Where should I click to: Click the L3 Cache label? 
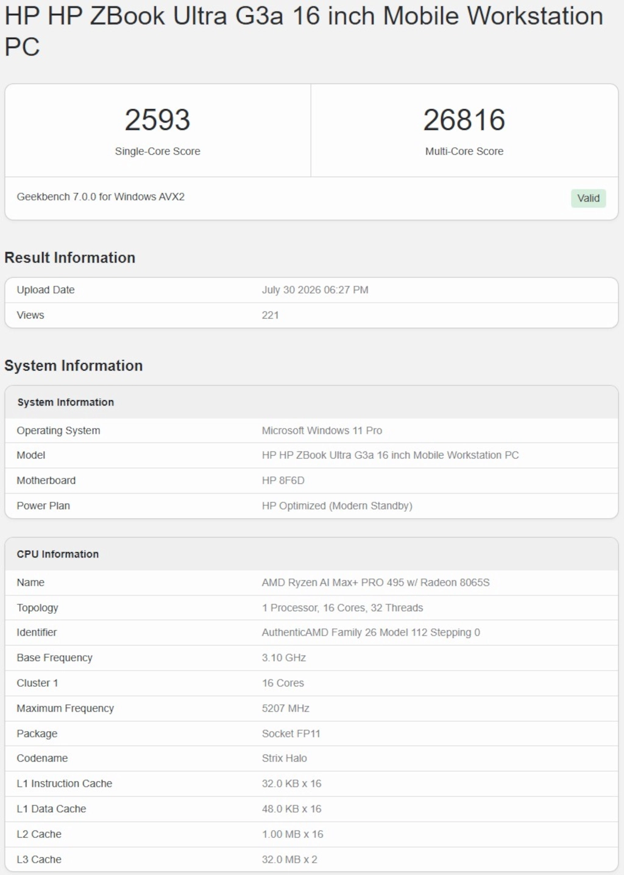(39, 860)
